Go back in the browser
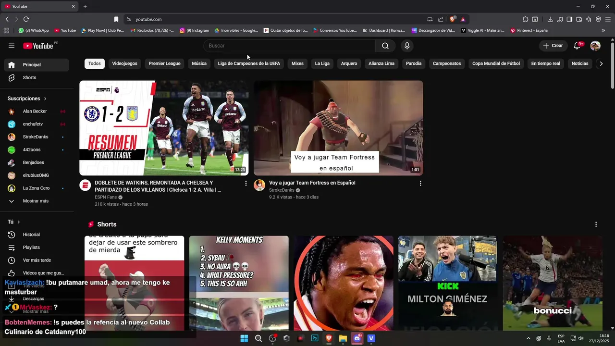The image size is (615, 346). point(7,19)
